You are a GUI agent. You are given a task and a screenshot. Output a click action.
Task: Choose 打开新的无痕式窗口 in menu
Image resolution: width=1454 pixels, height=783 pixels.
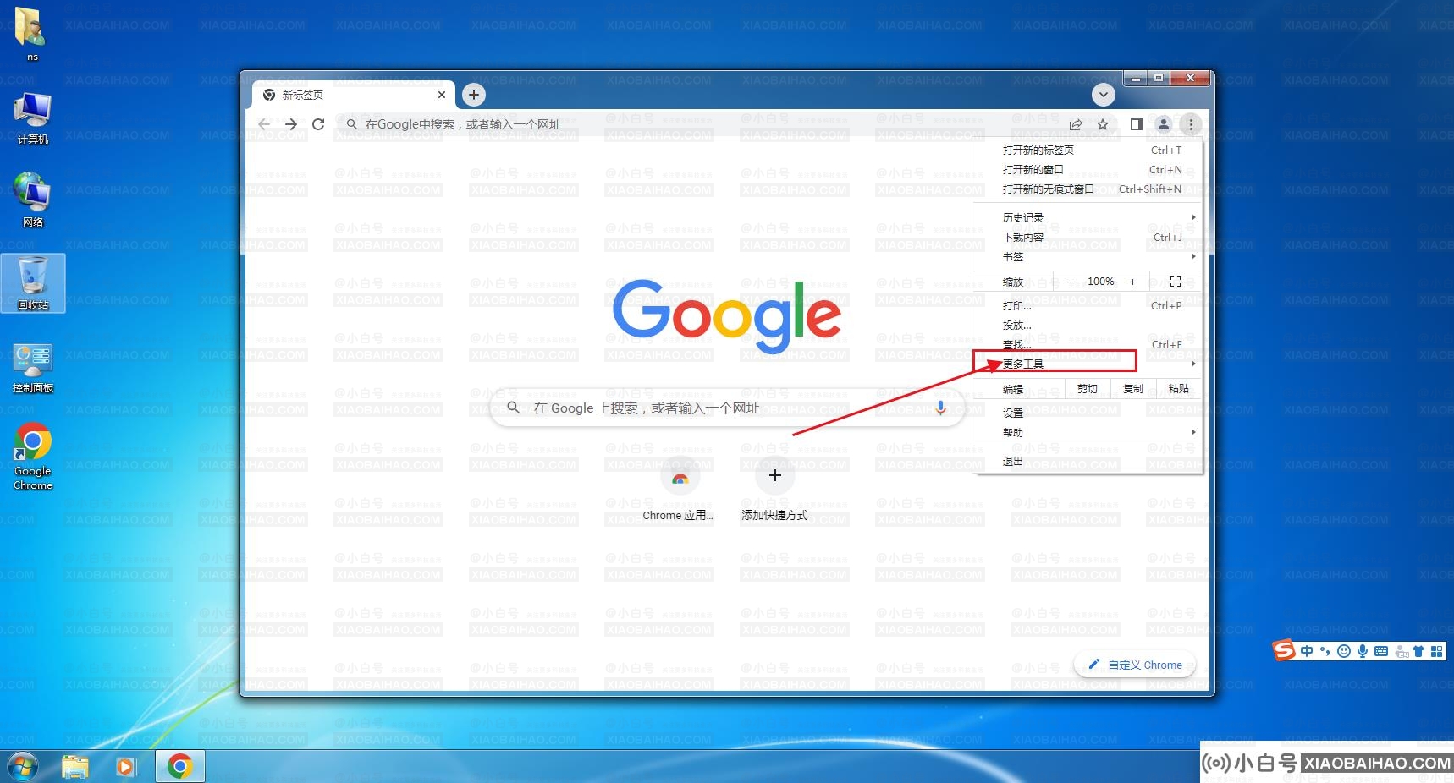tap(1088, 189)
